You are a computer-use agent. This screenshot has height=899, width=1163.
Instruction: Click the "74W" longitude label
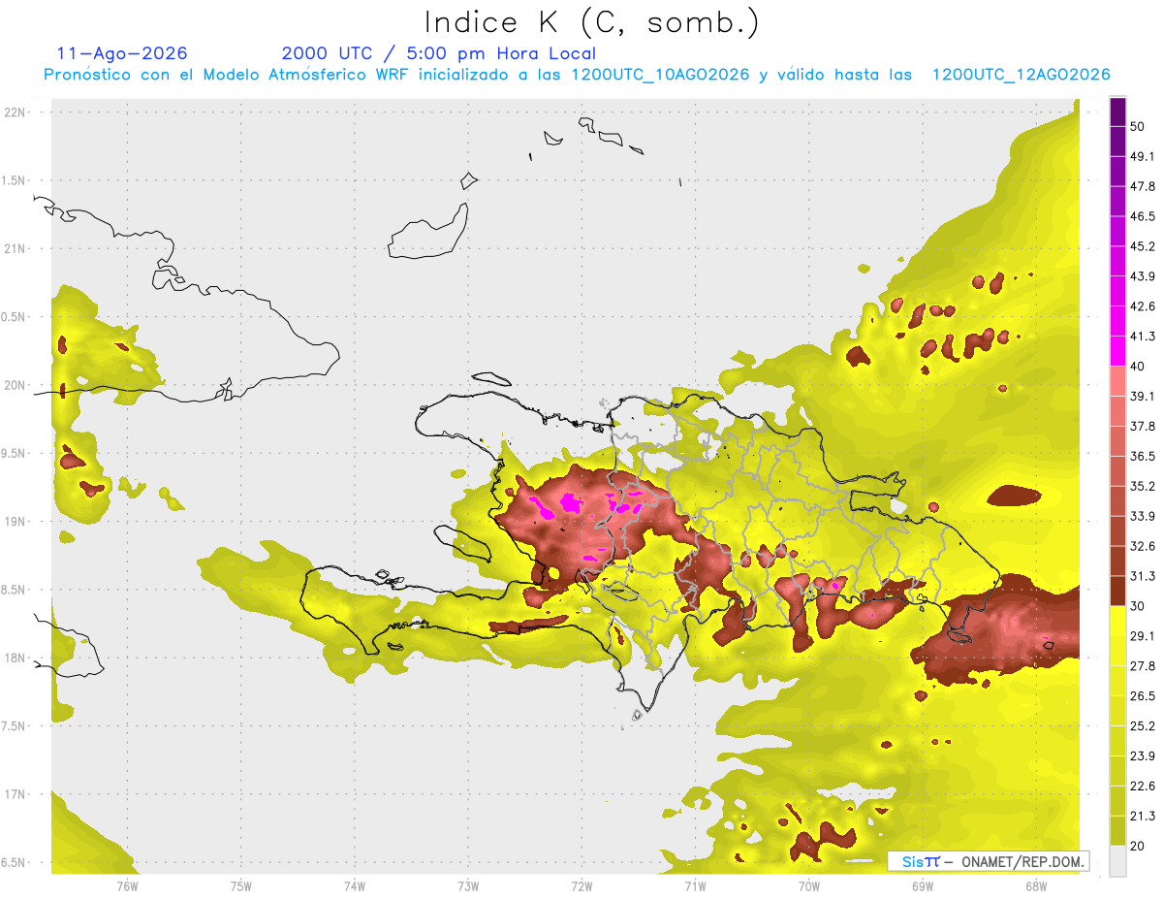tap(354, 886)
